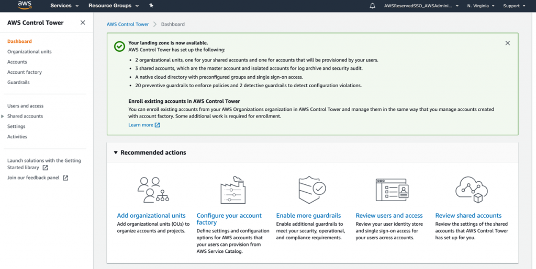Screen dimensions: 536x269
Task: Click the AWS logo in top bar
Action: coord(25,5)
